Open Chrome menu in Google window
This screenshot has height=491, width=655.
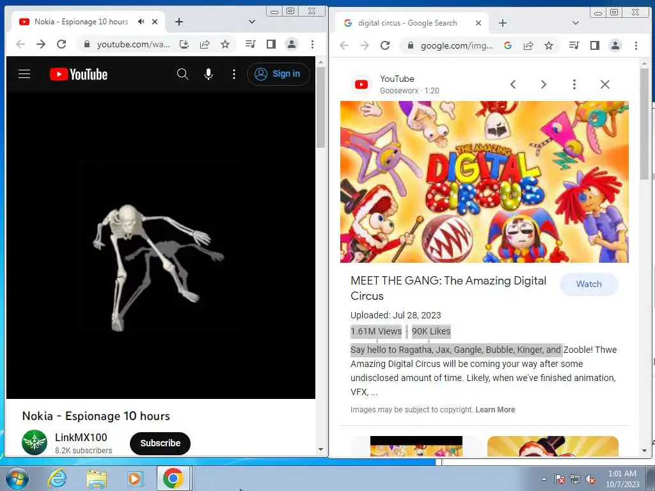(636, 45)
